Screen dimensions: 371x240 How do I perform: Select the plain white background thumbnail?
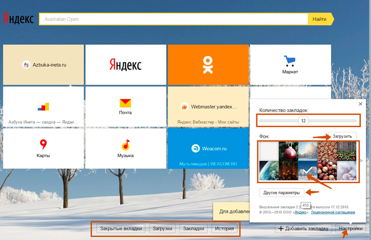click(269, 151)
